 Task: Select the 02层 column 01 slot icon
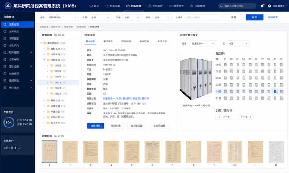[x=225, y=91]
